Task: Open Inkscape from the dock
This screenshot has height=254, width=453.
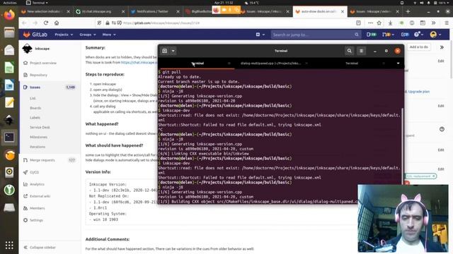Action: [x=9, y=120]
